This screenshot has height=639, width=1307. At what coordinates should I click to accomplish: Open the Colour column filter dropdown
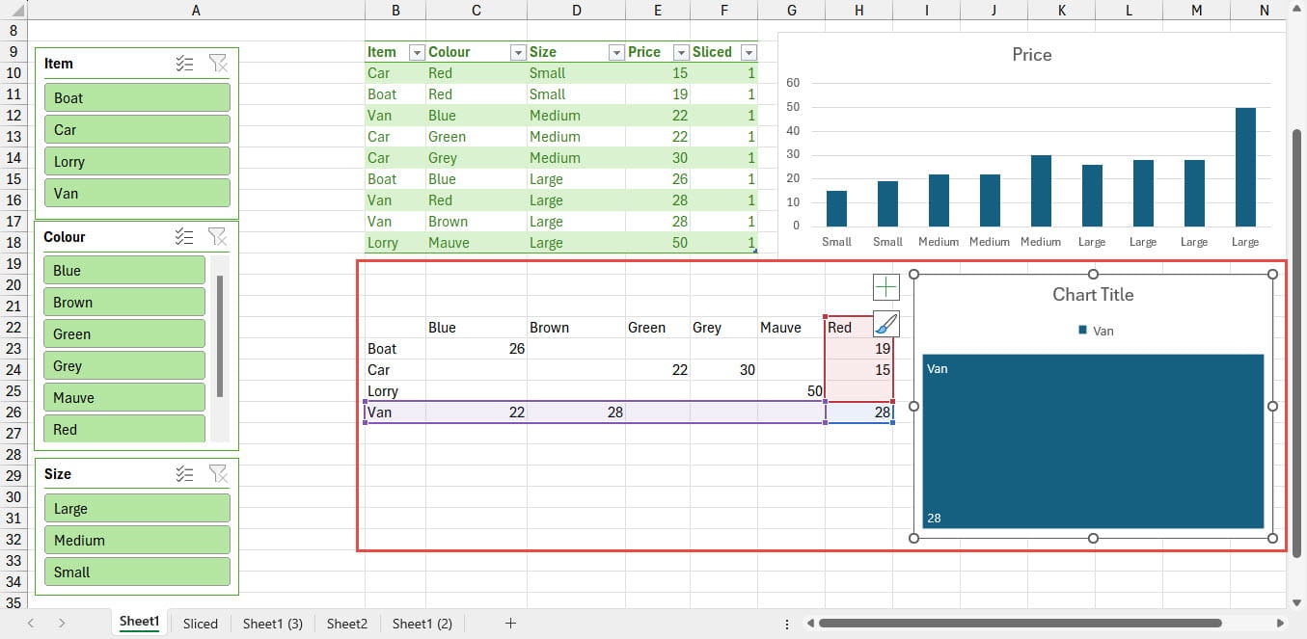click(x=518, y=53)
